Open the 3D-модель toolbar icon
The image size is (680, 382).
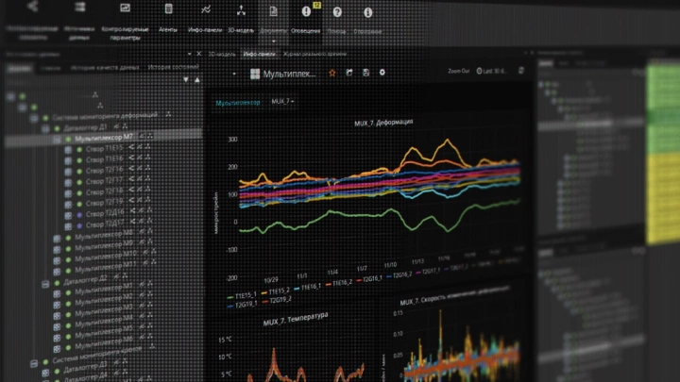[x=240, y=11]
